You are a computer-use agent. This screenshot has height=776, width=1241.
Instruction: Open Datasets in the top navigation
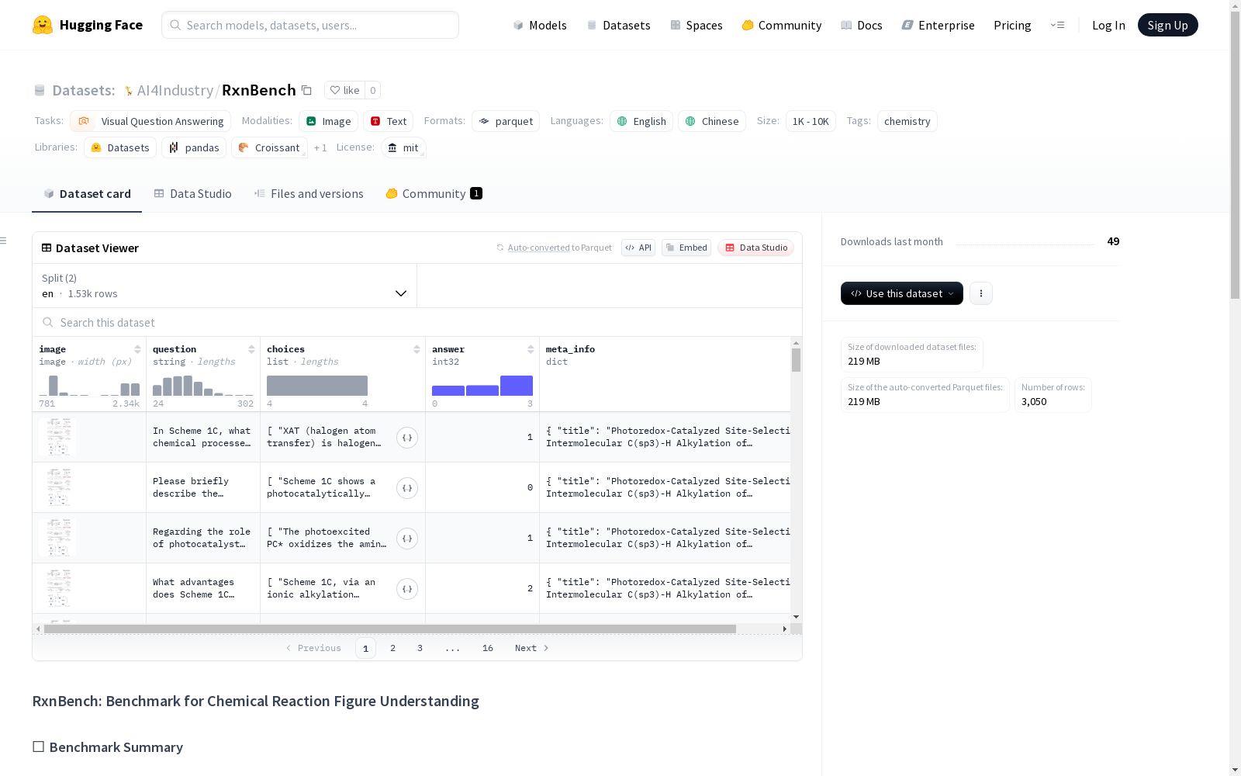pyautogui.click(x=618, y=25)
